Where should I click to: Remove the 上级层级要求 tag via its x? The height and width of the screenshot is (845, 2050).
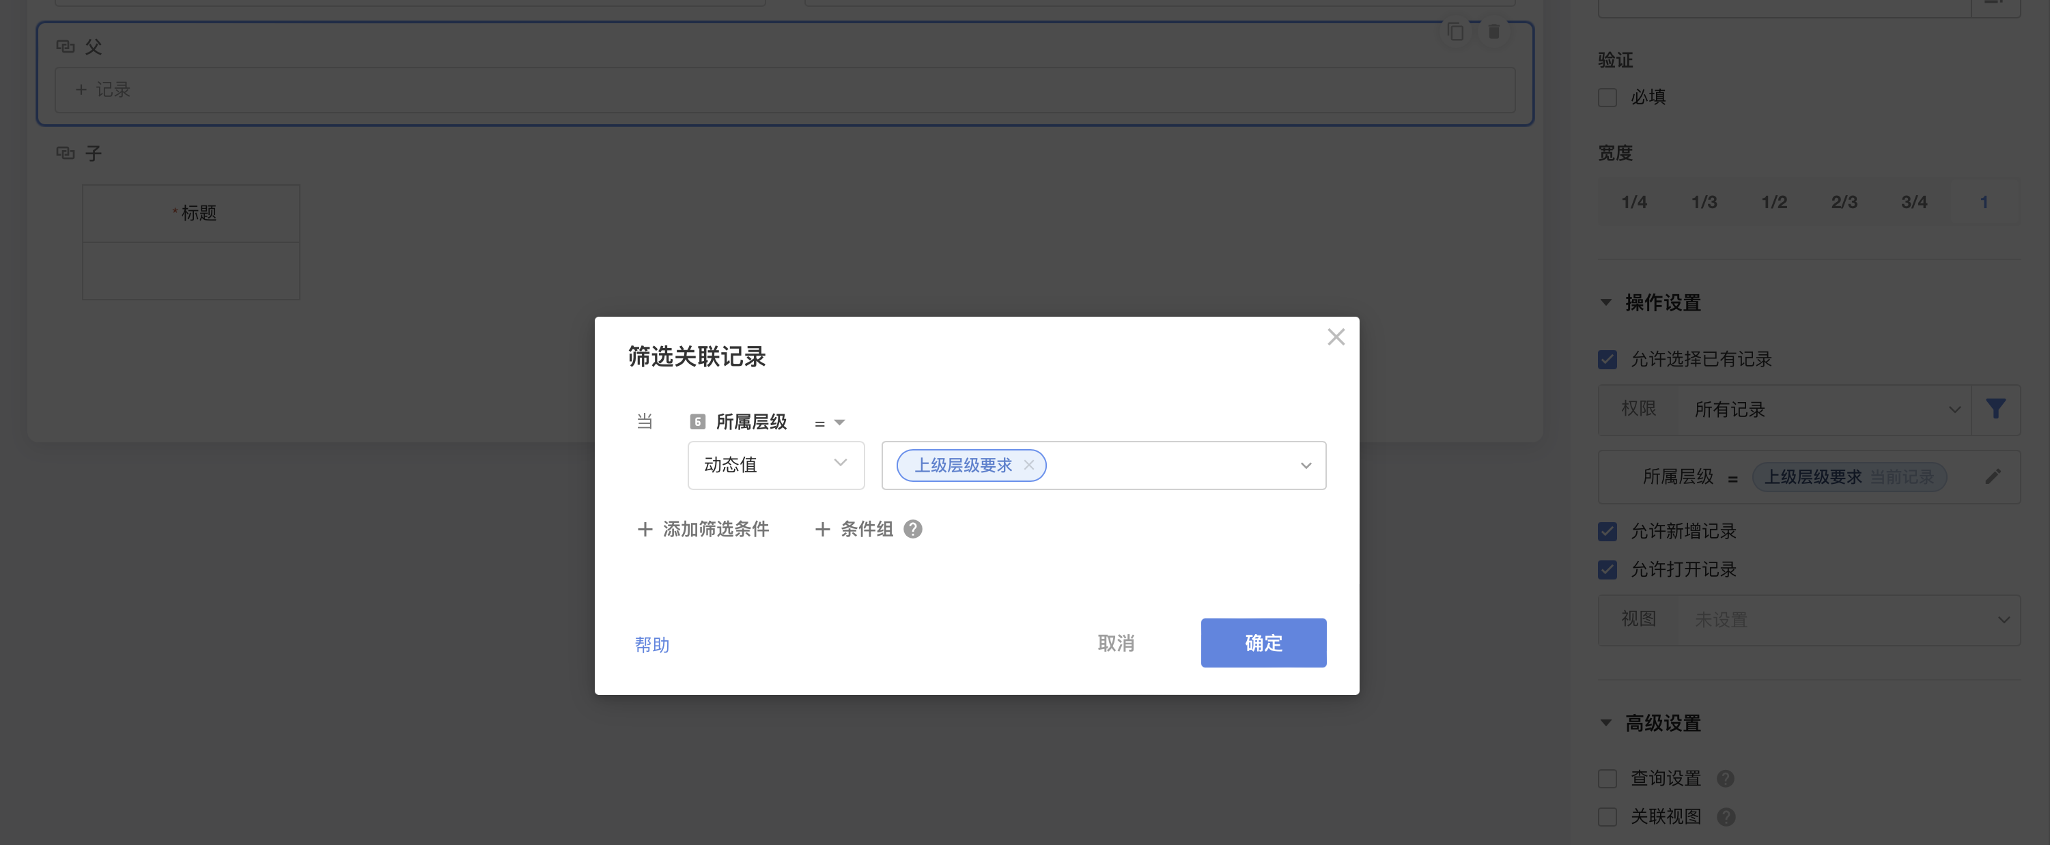point(1028,465)
